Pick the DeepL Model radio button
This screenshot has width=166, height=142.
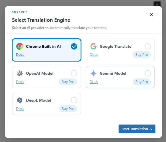(74, 100)
